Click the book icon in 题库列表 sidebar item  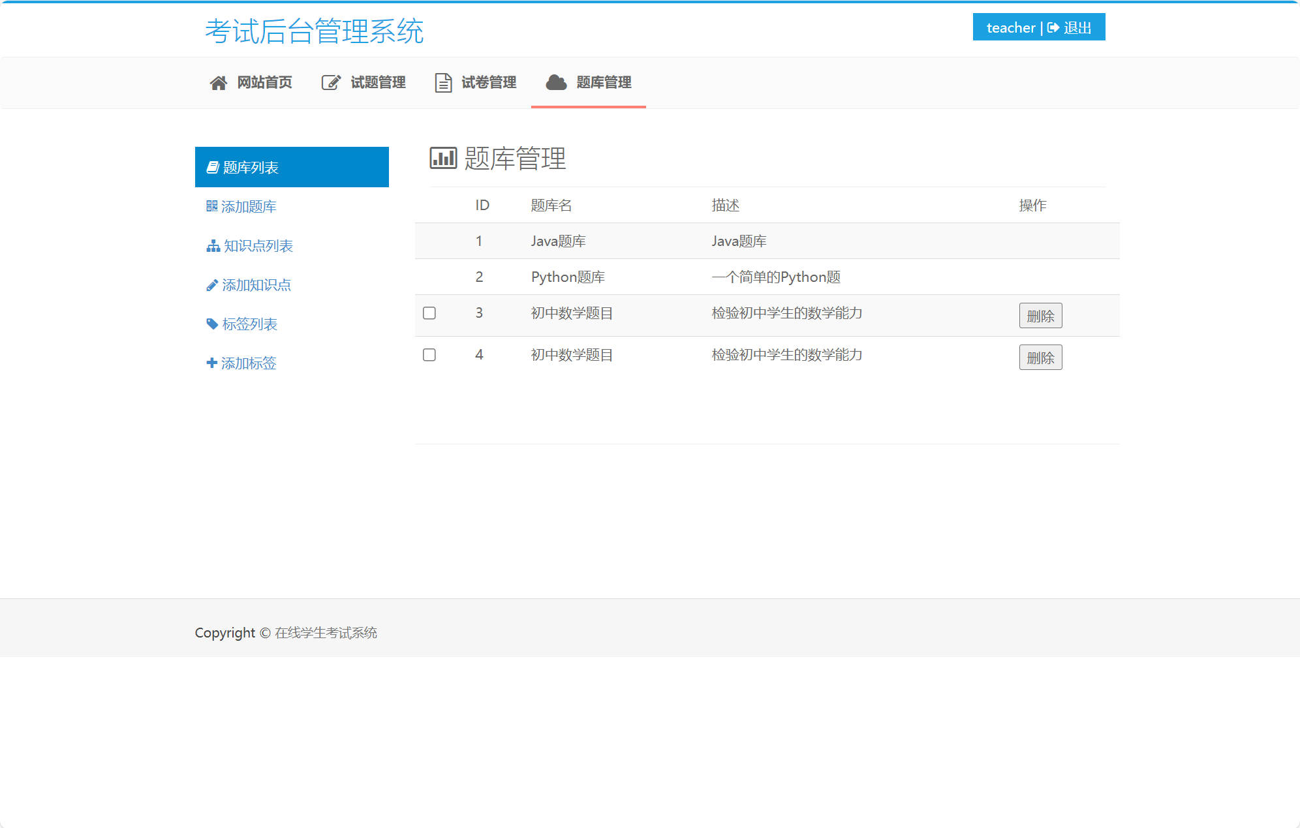coord(212,166)
